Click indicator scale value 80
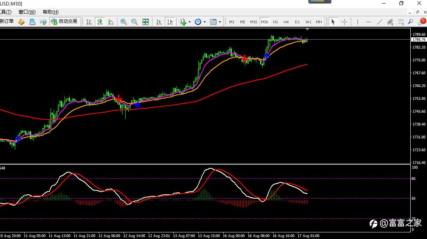Image resolution: width=427 pixels, height=239 pixels. [413, 179]
